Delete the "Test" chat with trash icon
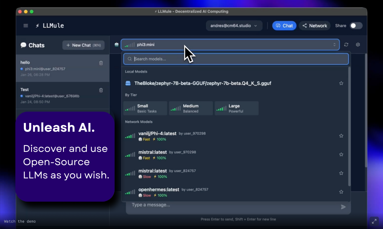Image resolution: width=383 pixels, height=229 pixels. pyautogui.click(x=101, y=90)
